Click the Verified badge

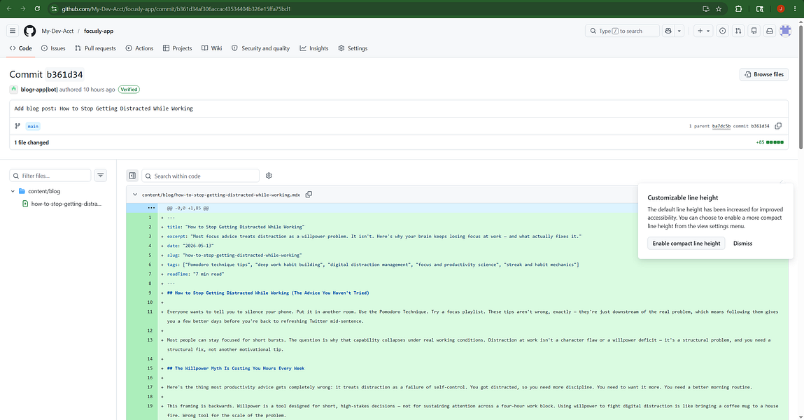(x=129, y=89)
